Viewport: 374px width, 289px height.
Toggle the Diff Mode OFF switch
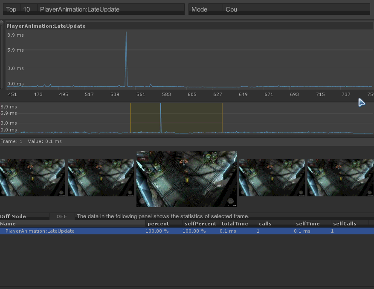tap(62, 216)
